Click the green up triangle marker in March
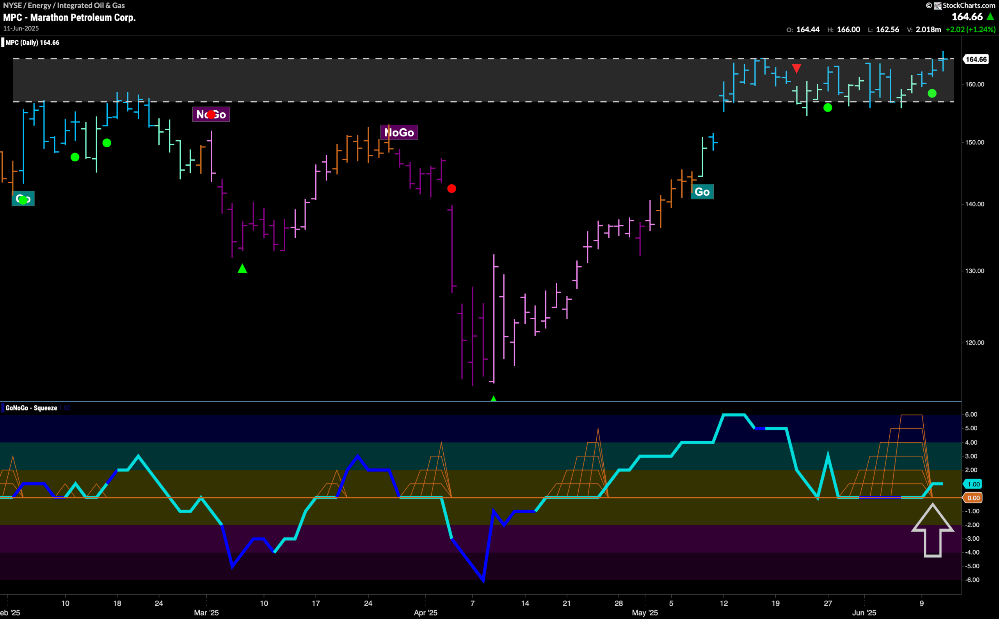 (242, 269)
